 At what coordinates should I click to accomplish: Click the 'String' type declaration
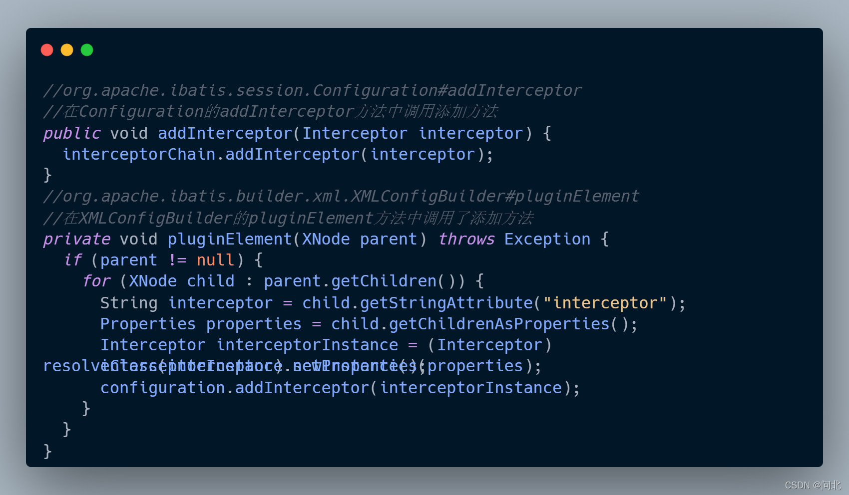[x=128, y=303]
